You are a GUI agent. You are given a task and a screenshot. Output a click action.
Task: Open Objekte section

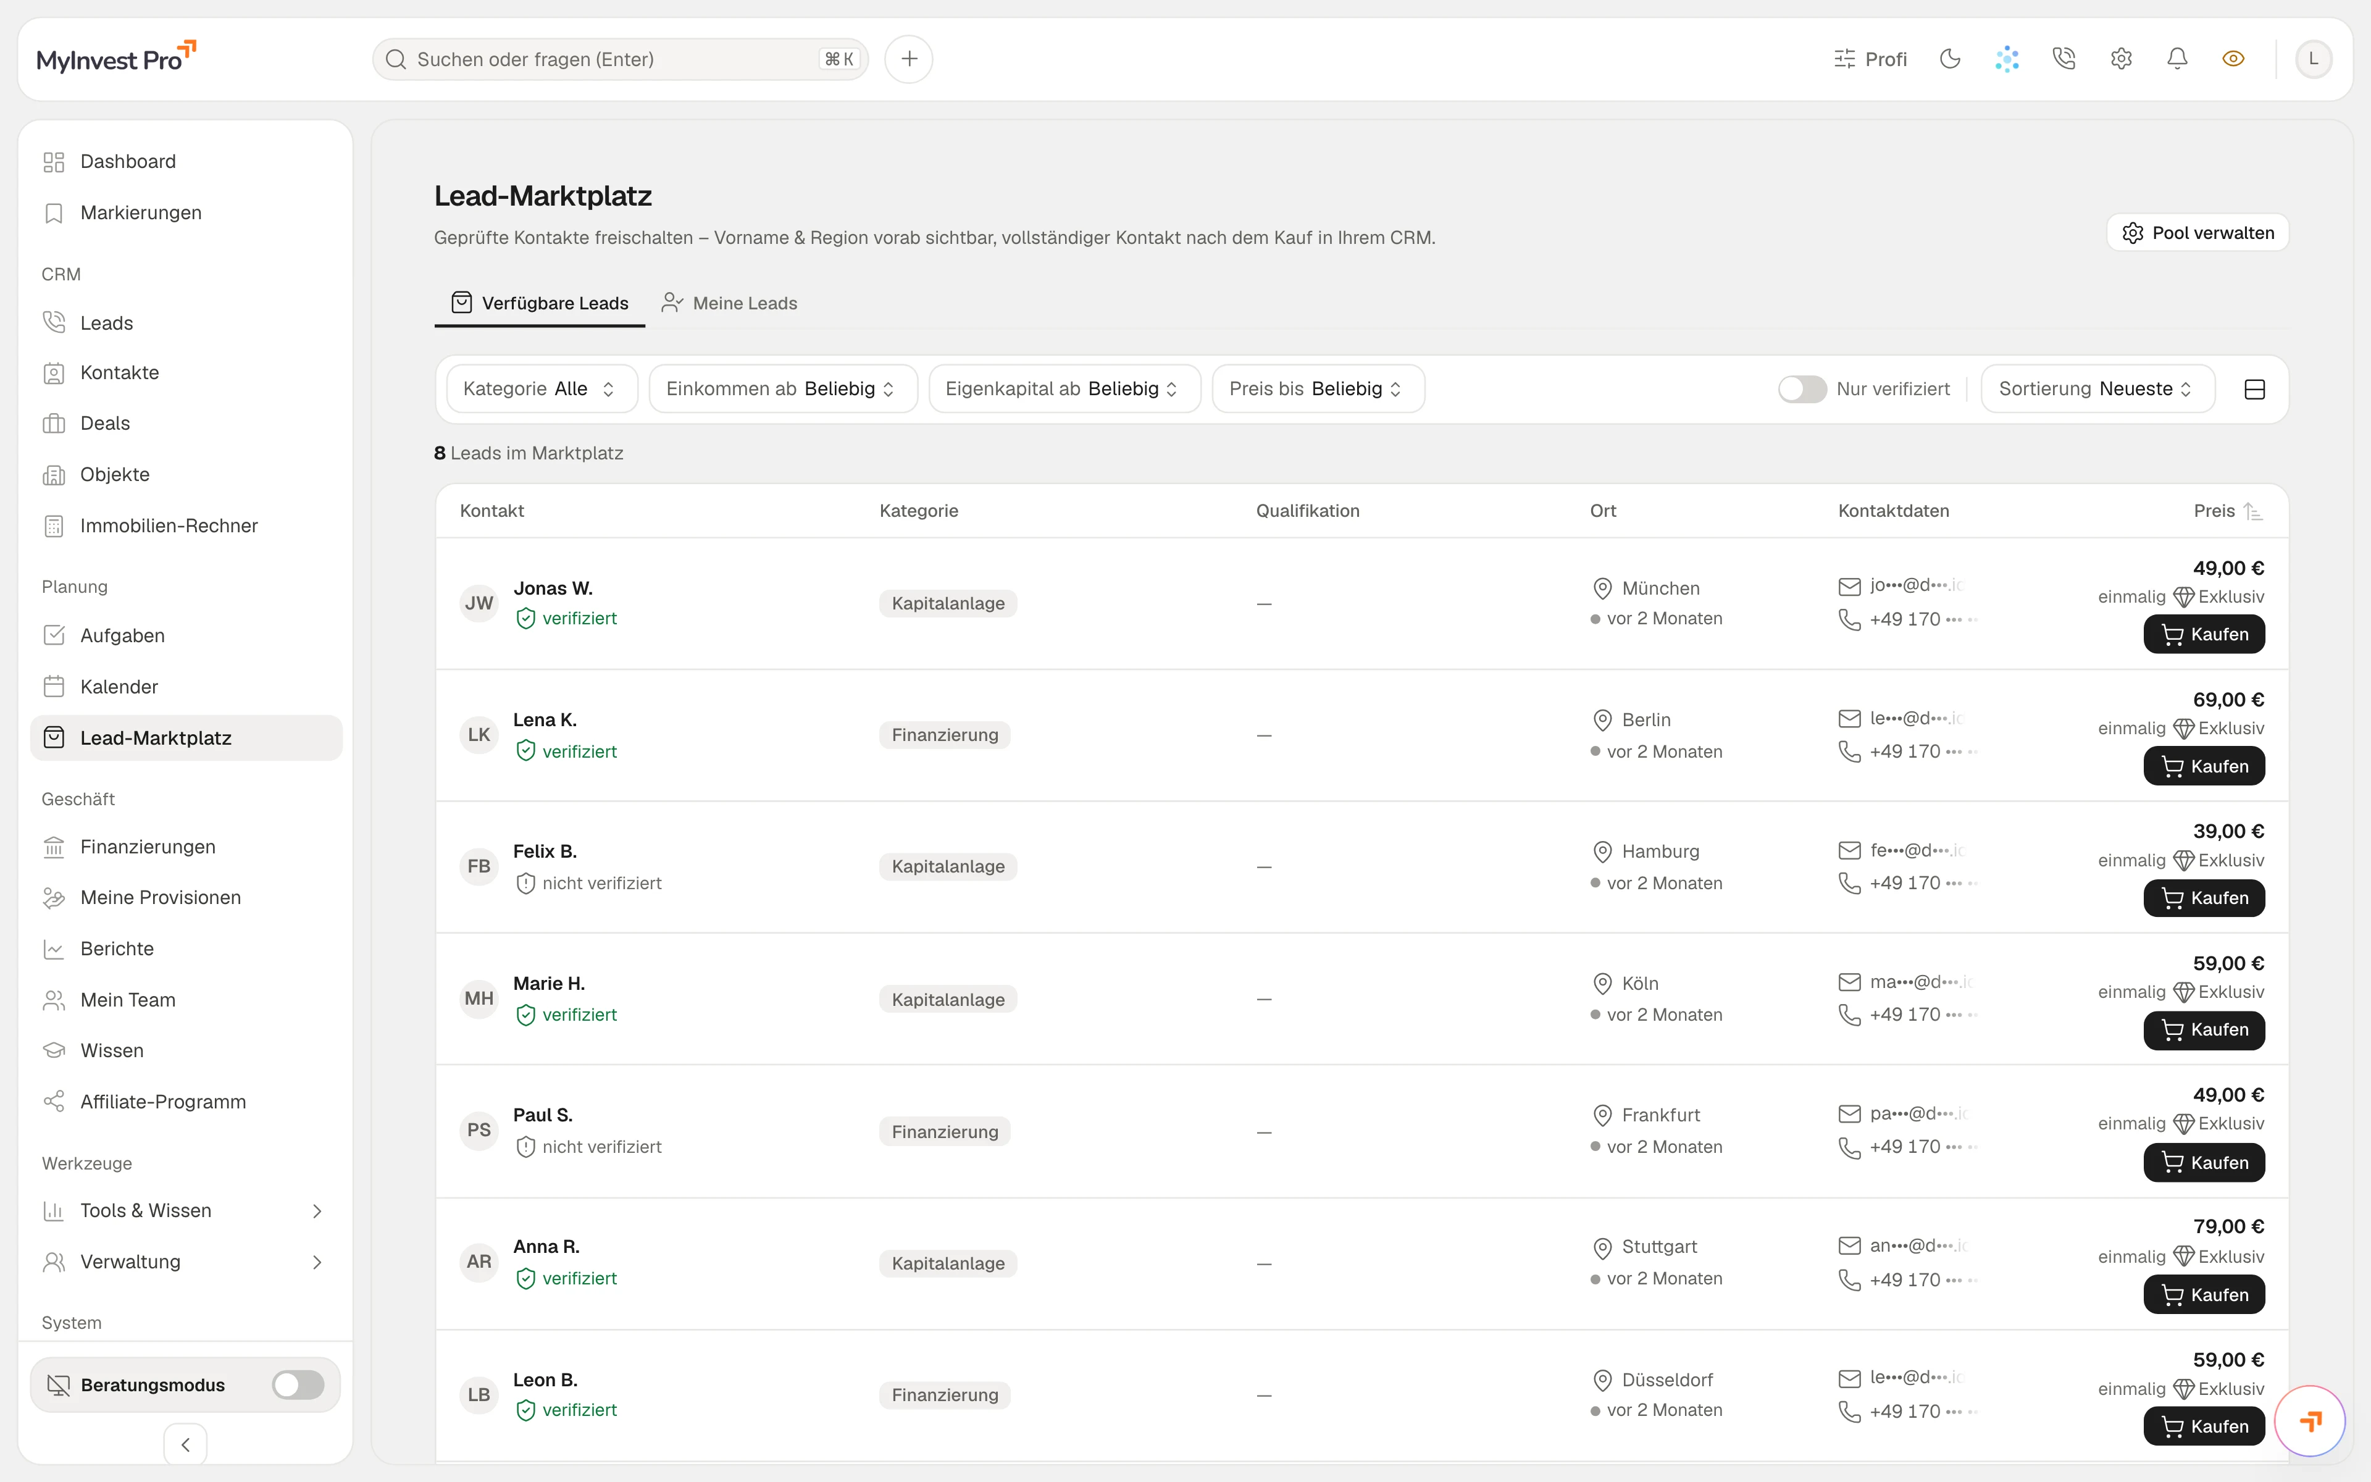point(185,474)
